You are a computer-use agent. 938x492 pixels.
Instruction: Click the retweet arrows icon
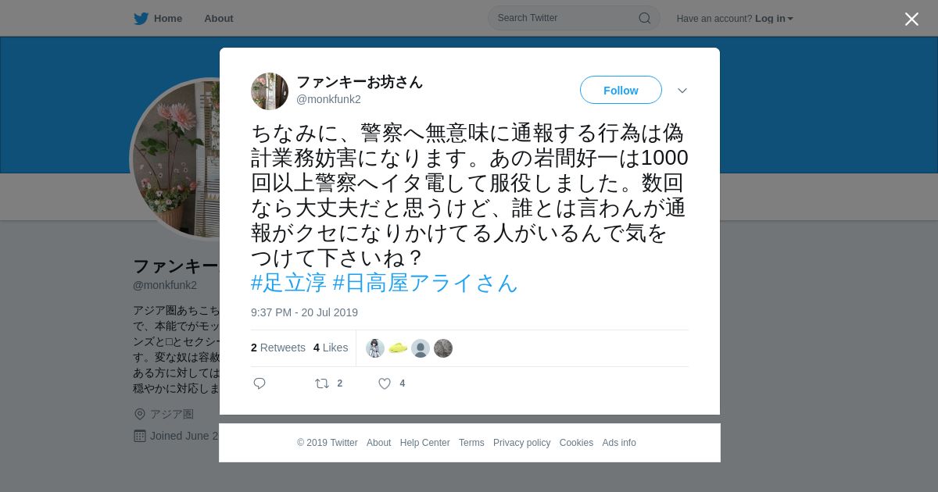tap(321, 383)
